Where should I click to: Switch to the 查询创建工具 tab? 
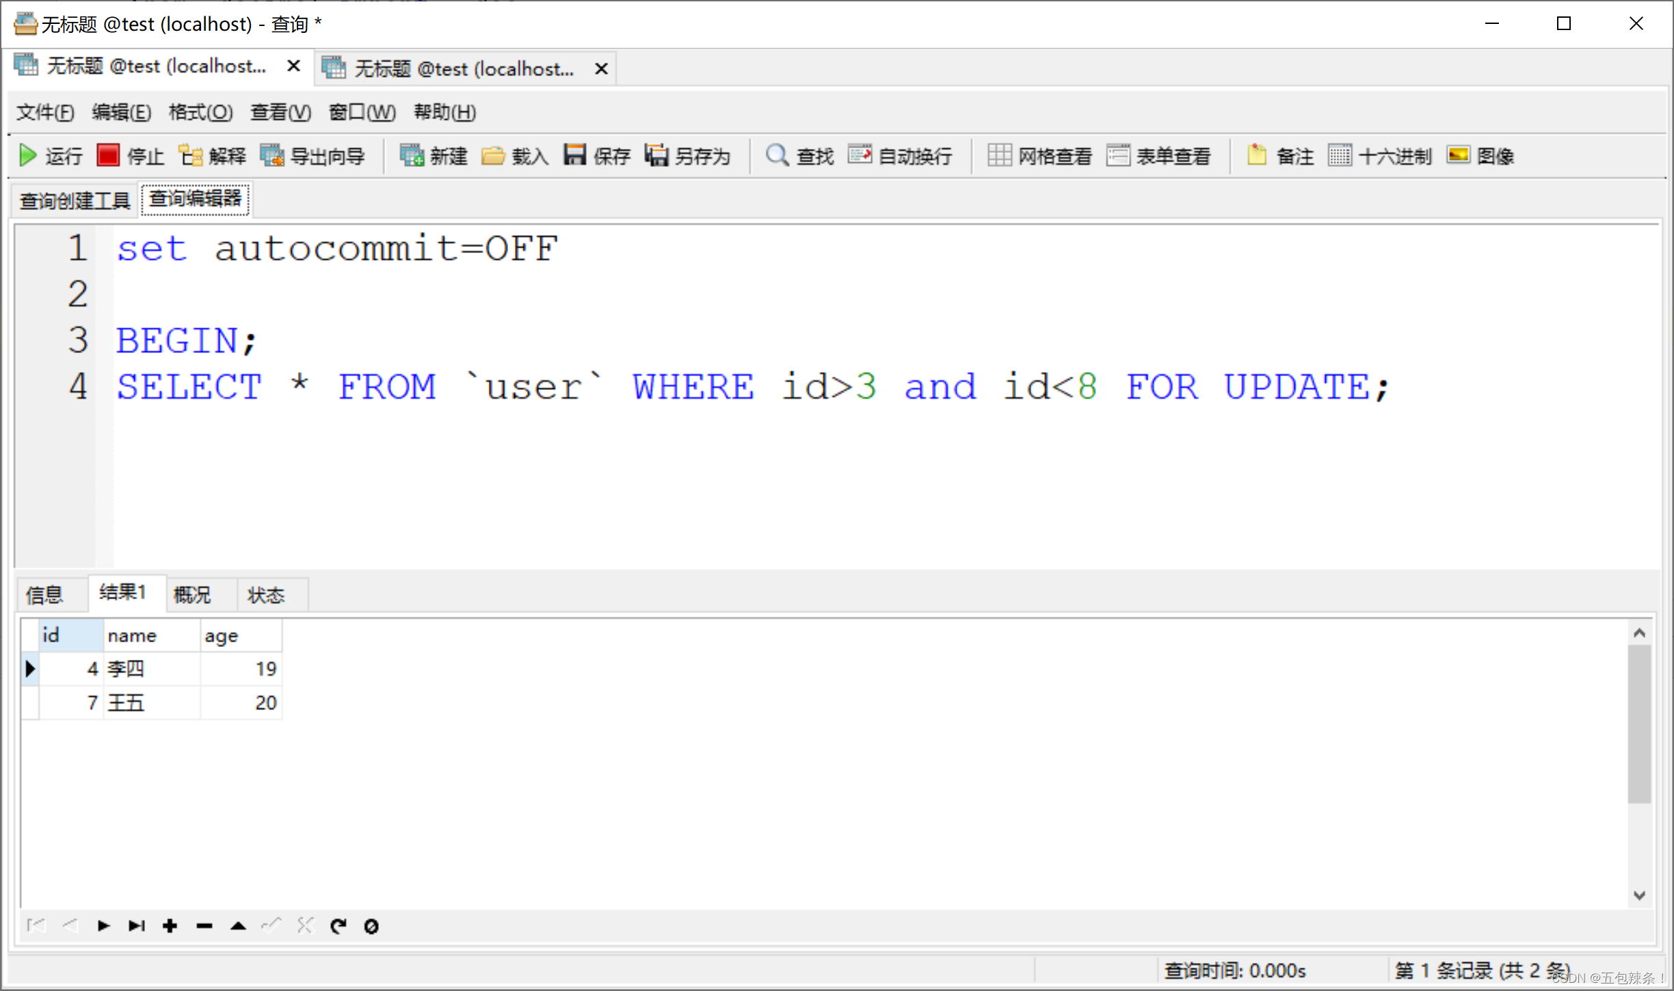click(75, 200)
